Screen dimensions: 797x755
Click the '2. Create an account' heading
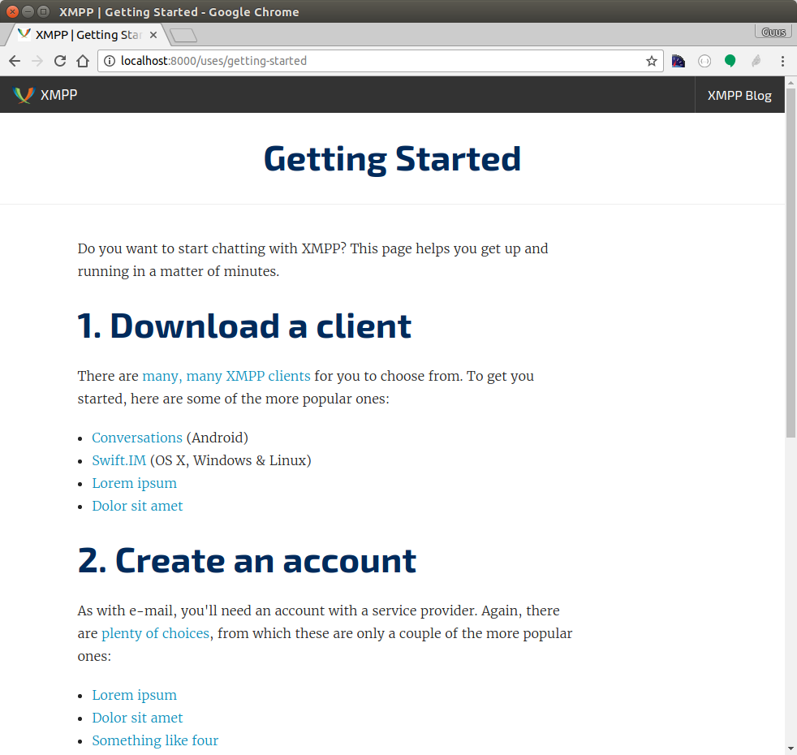(x=247, y=561)
